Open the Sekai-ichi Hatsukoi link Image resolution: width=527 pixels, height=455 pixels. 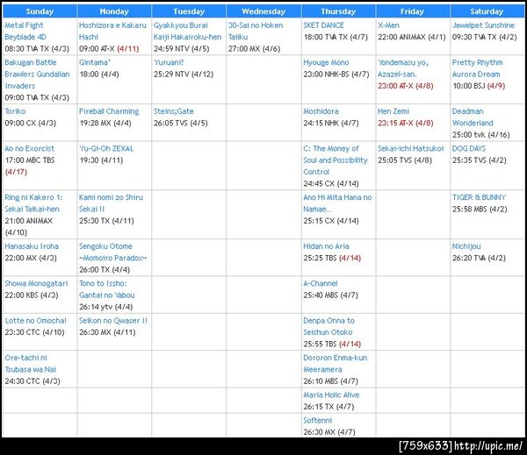(411, 148)
